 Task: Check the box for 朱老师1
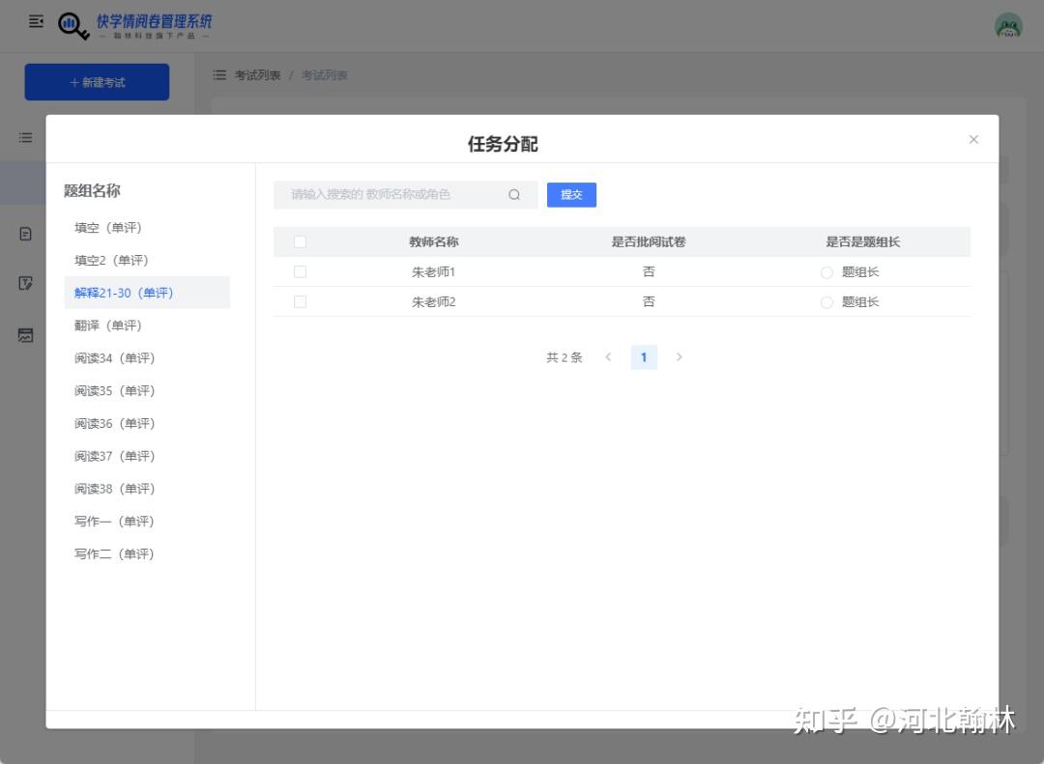[x=301, y=272]
